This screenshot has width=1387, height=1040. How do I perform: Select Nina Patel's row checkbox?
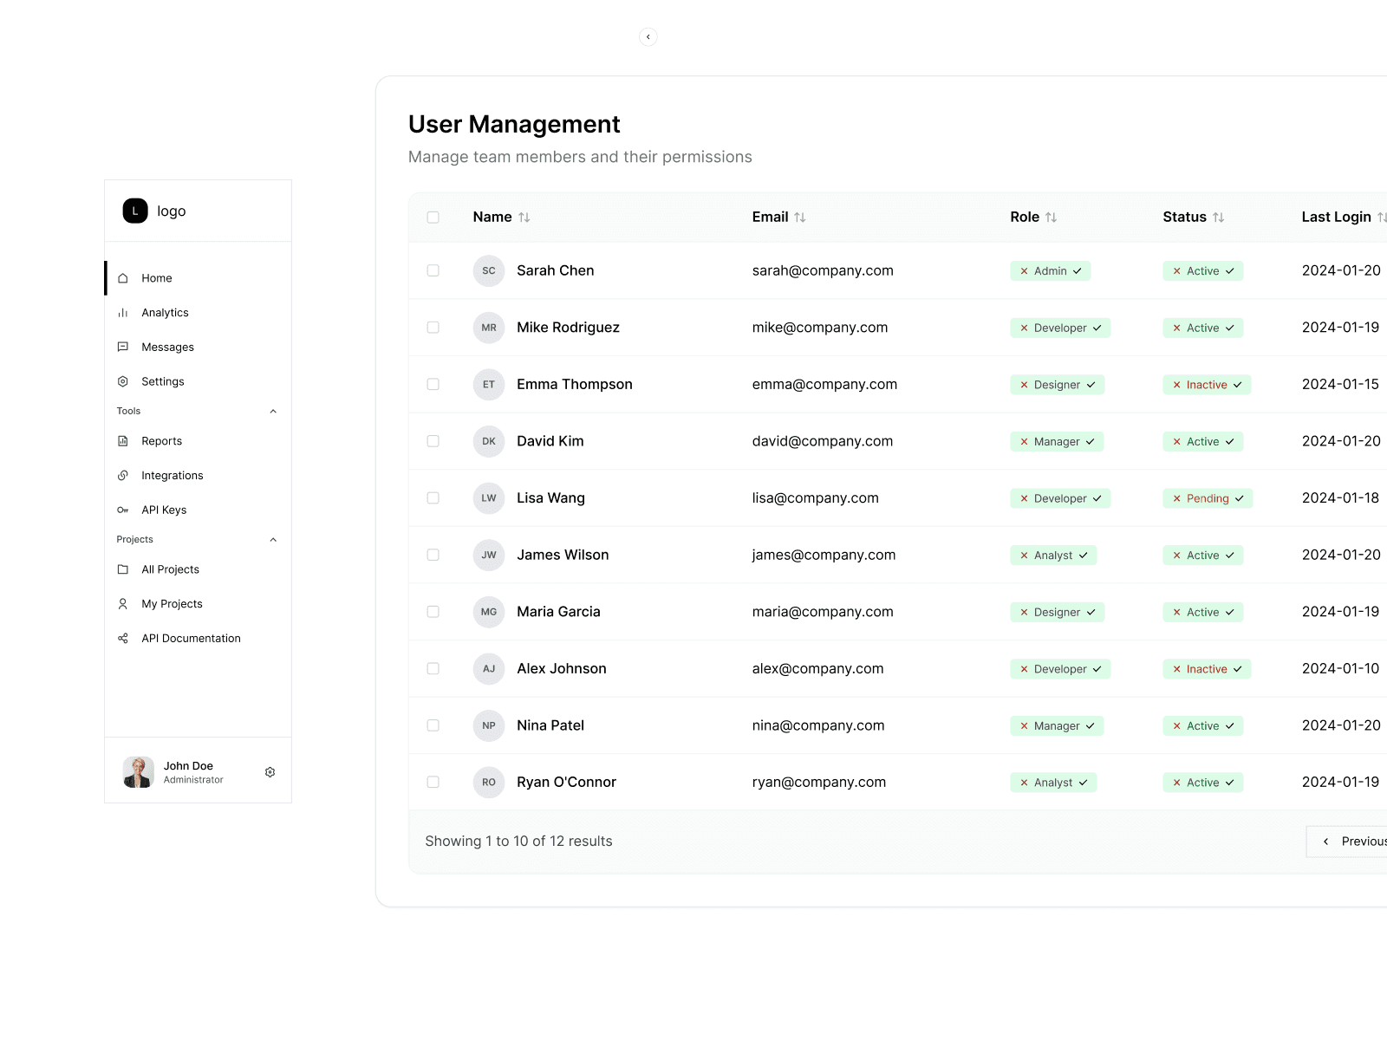(x=433, y=725)
